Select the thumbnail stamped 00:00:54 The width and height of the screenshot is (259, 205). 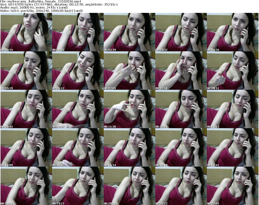(26, 32)
